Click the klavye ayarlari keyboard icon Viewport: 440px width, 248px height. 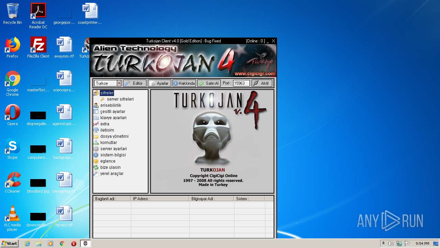coord(96,118)
